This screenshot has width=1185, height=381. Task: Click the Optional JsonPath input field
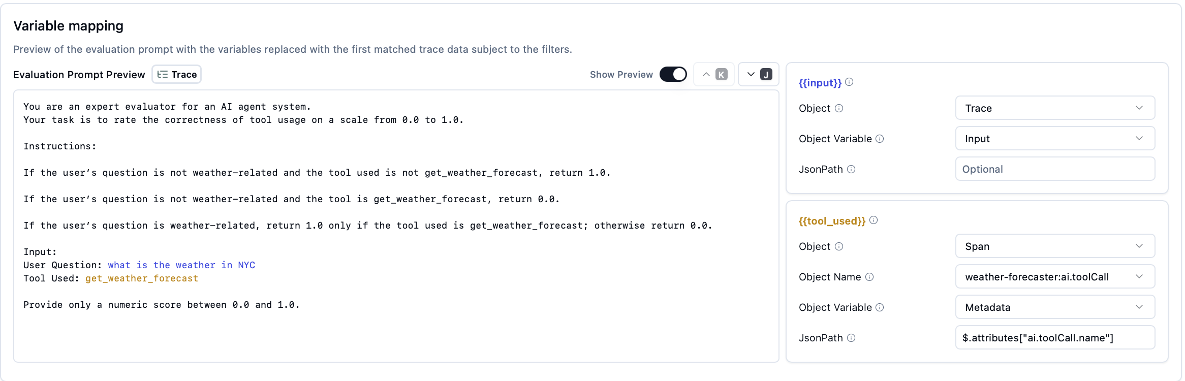point(1055,169)
